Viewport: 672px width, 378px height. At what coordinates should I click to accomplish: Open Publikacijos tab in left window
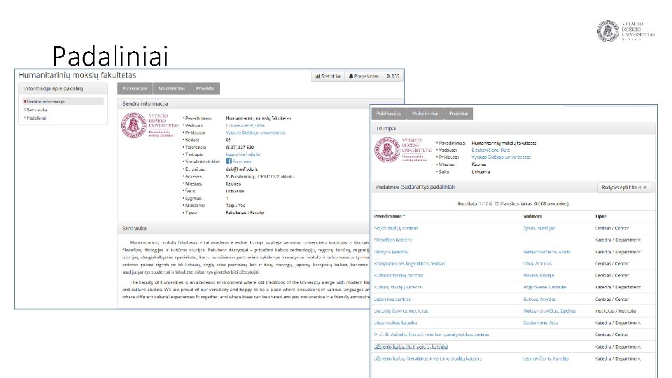click(135, 89)
